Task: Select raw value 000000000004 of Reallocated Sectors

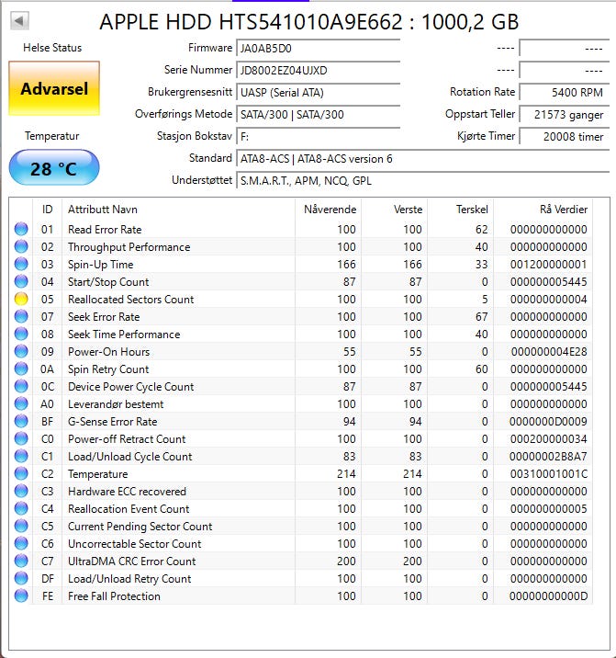Action: 548,300
